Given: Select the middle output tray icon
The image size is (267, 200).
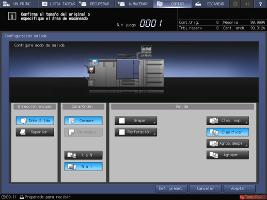Looking at the screenshot, I should [x=91, y=70].
